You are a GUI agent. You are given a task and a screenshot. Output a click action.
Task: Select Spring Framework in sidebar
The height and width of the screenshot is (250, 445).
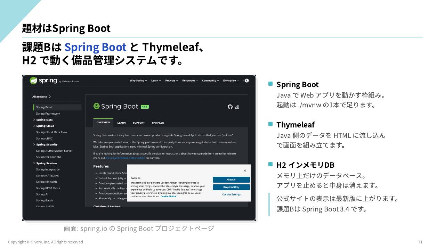48,114
